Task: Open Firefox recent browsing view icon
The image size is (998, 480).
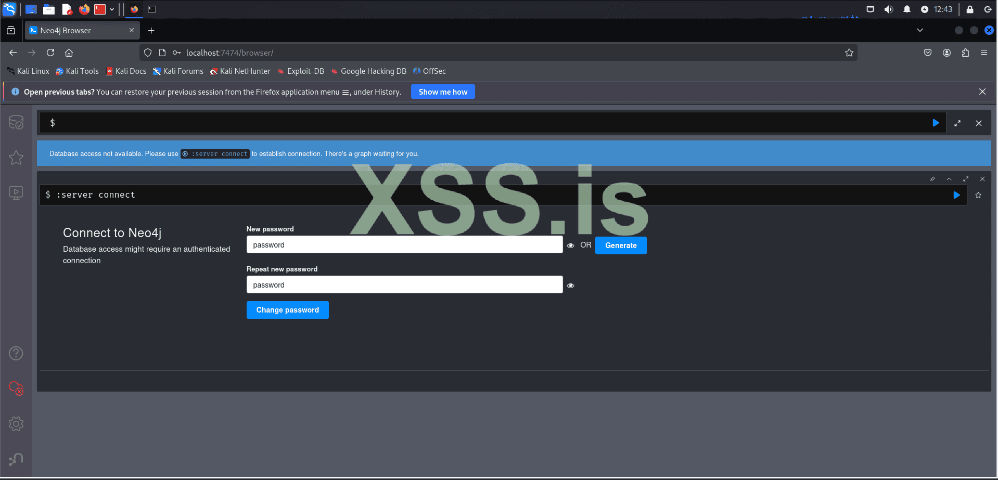Action: [11, 31]
